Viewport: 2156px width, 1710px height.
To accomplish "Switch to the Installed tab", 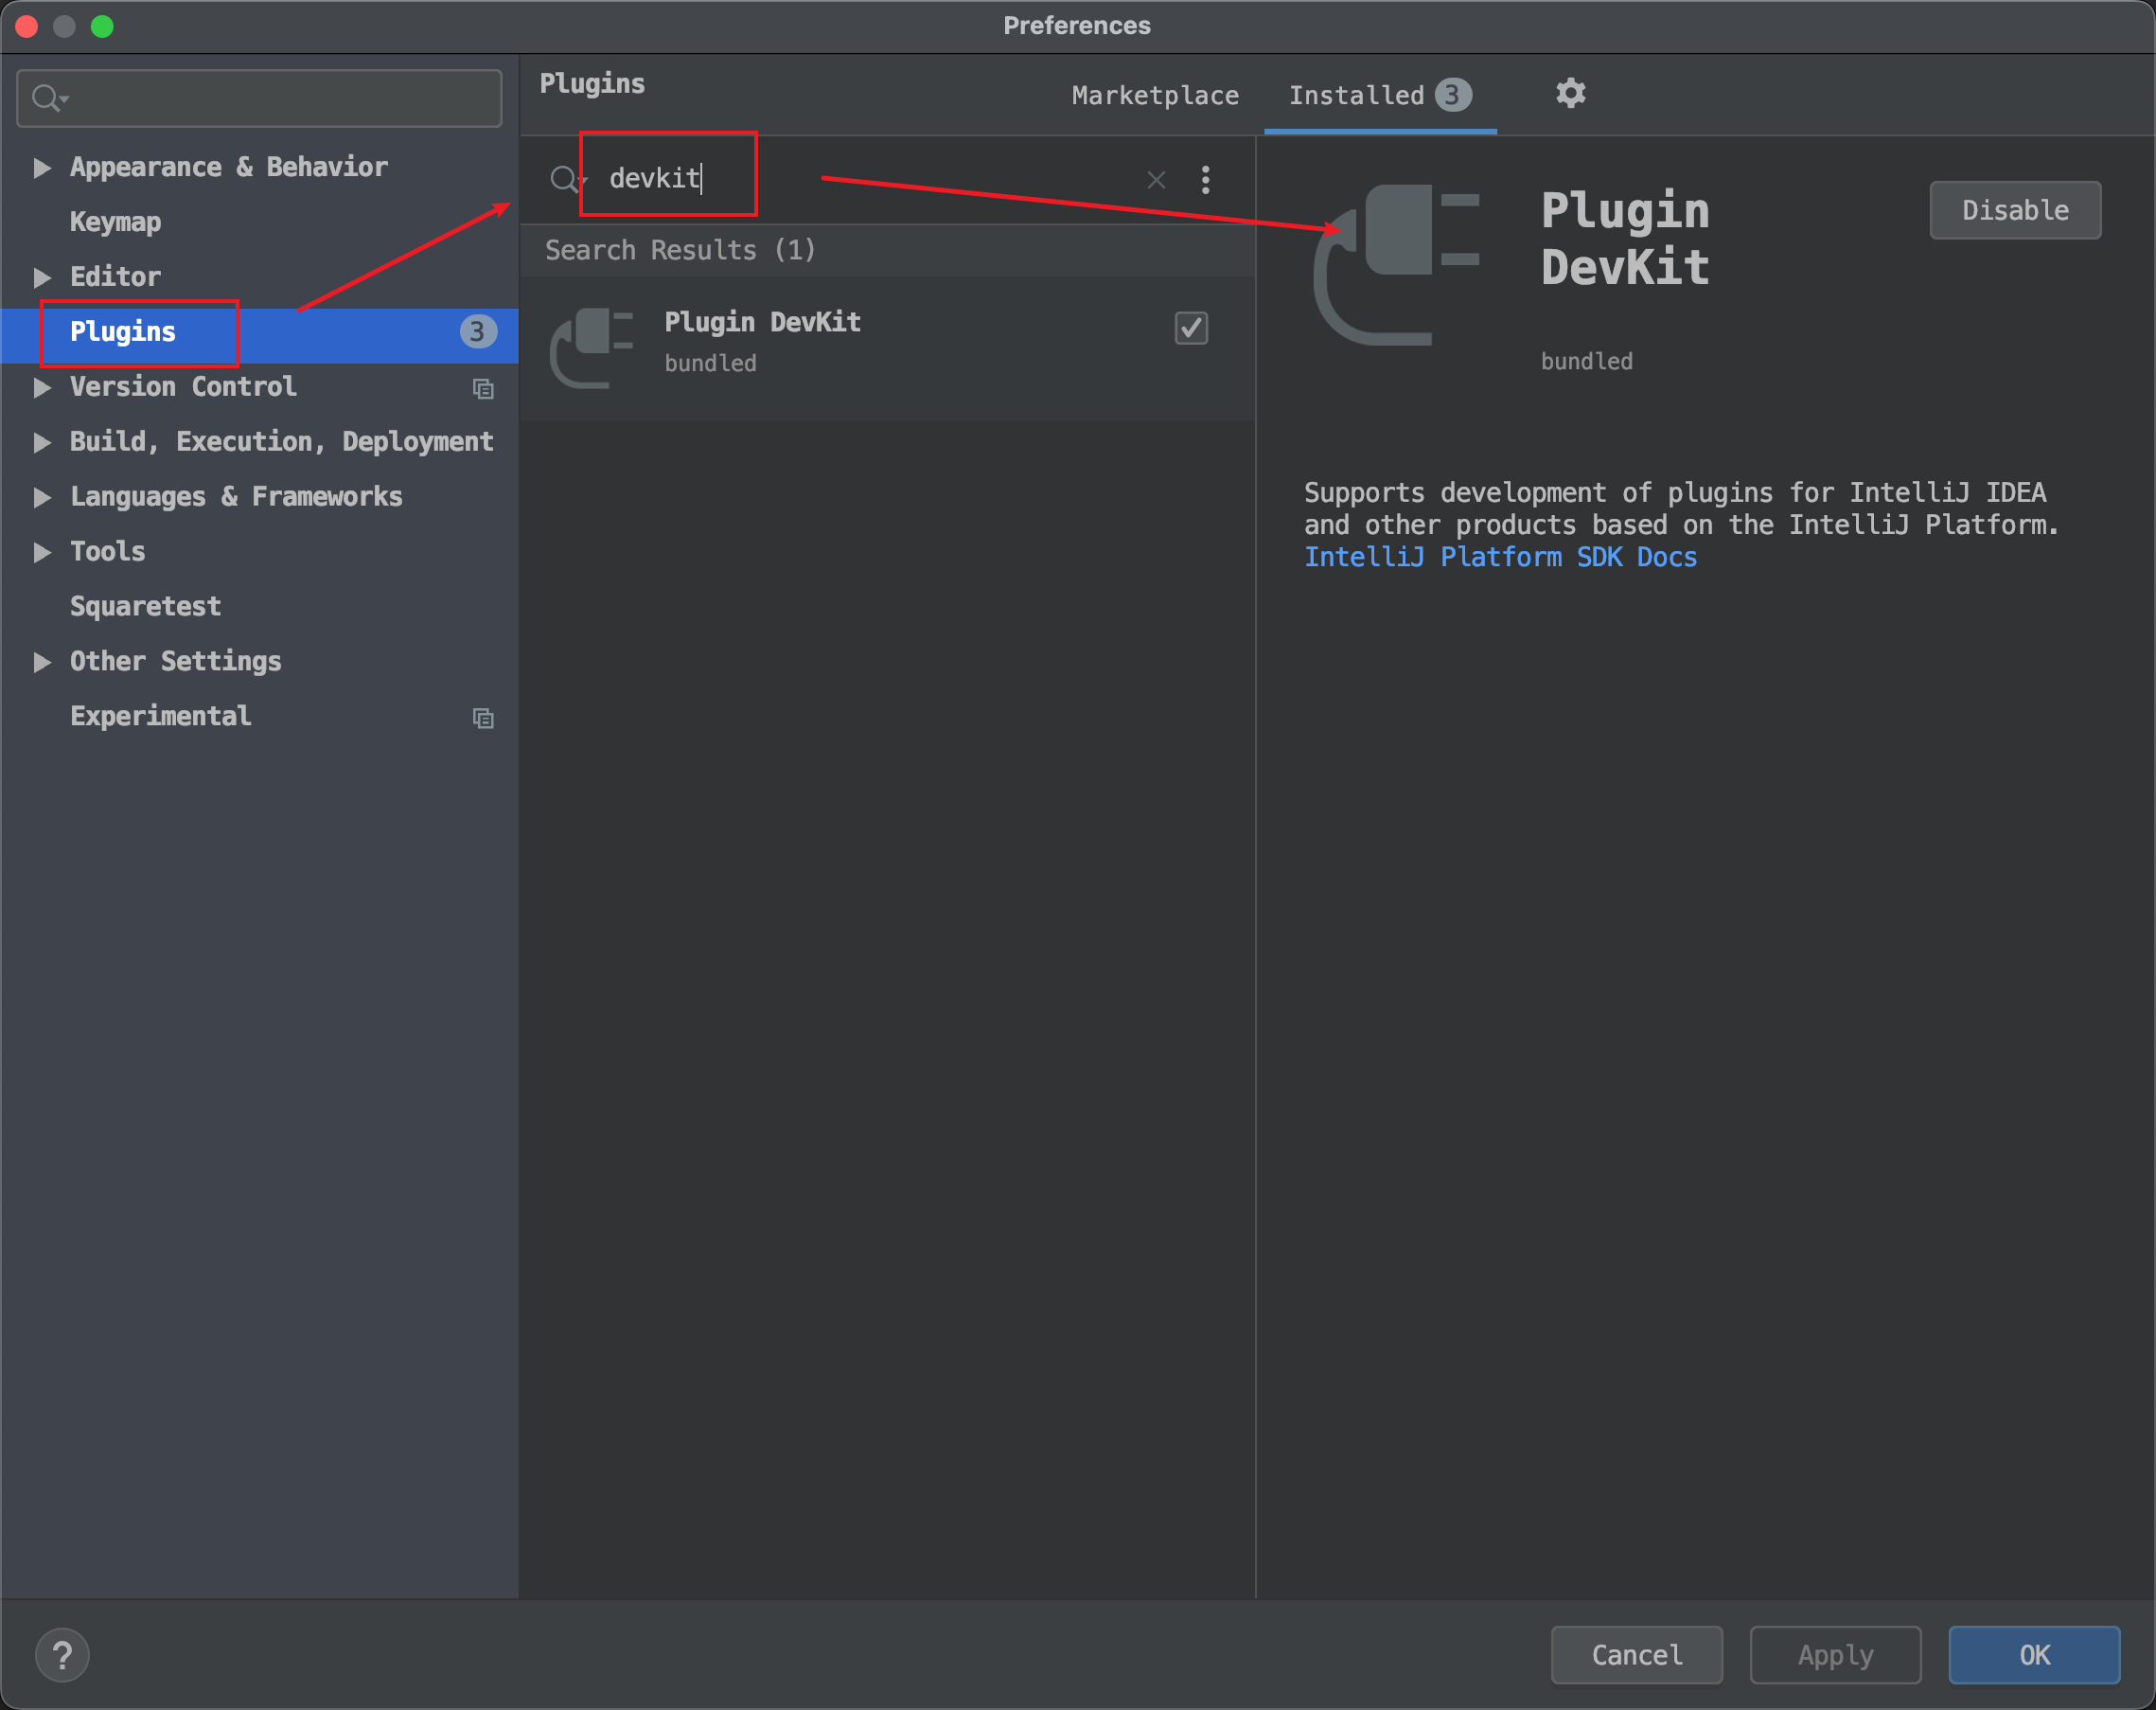I will (x=1380, y=95).
